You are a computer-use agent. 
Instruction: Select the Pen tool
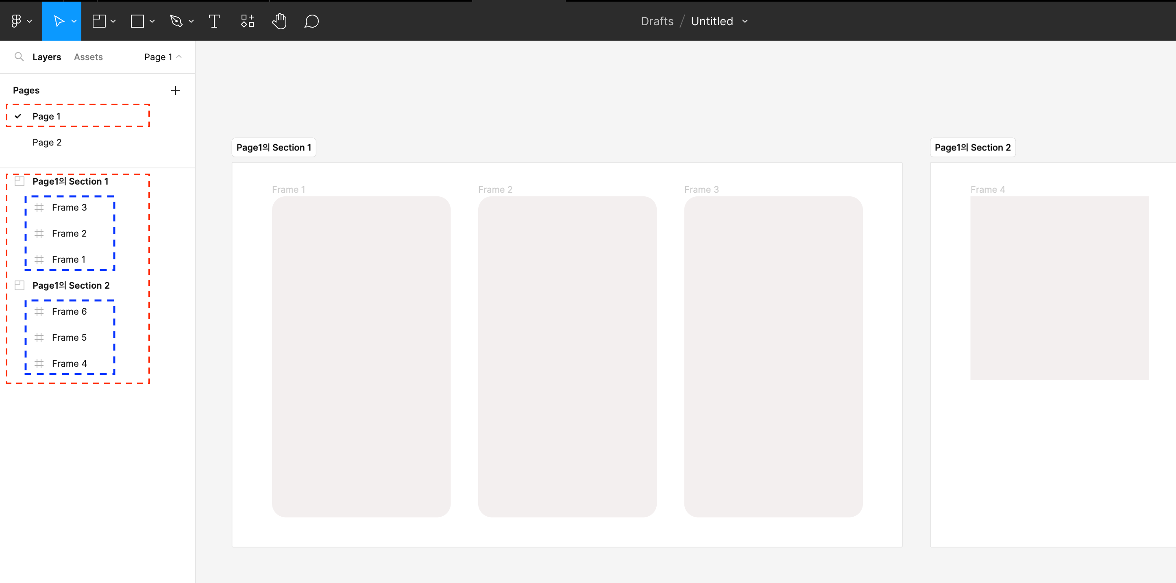coord(176,21)
